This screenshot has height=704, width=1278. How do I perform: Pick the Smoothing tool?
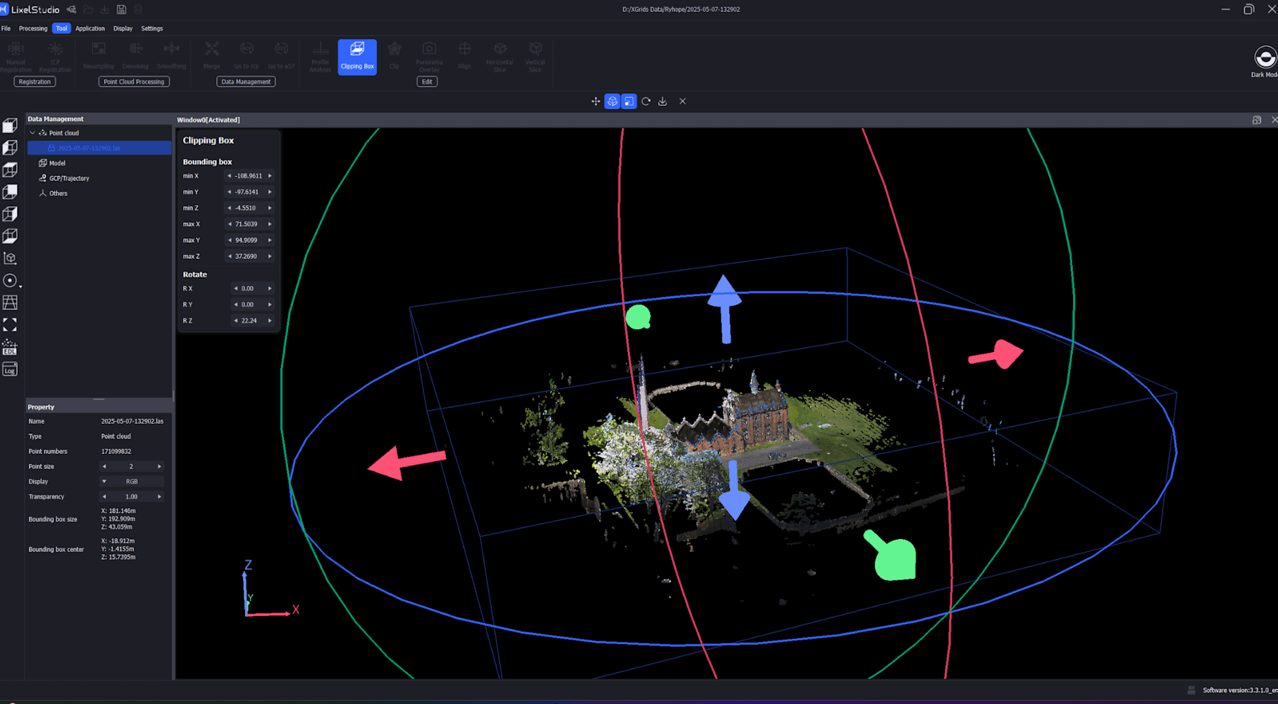[172, 57]
